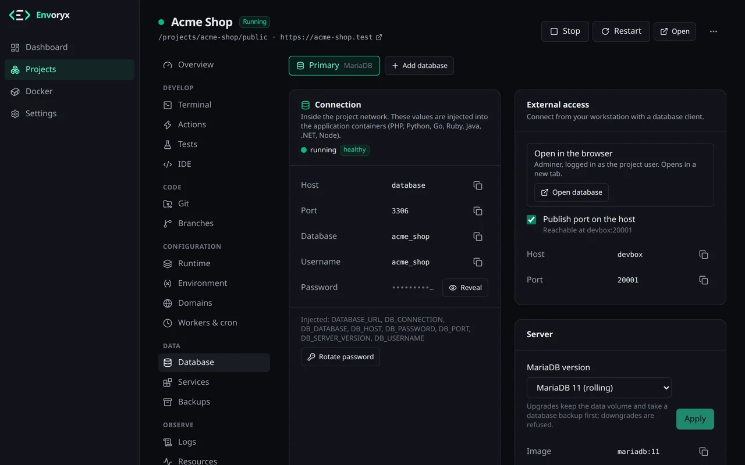Screen dimensions: 745x465
Task: Click the Actions lightning icon
Action: click(168, 125)
